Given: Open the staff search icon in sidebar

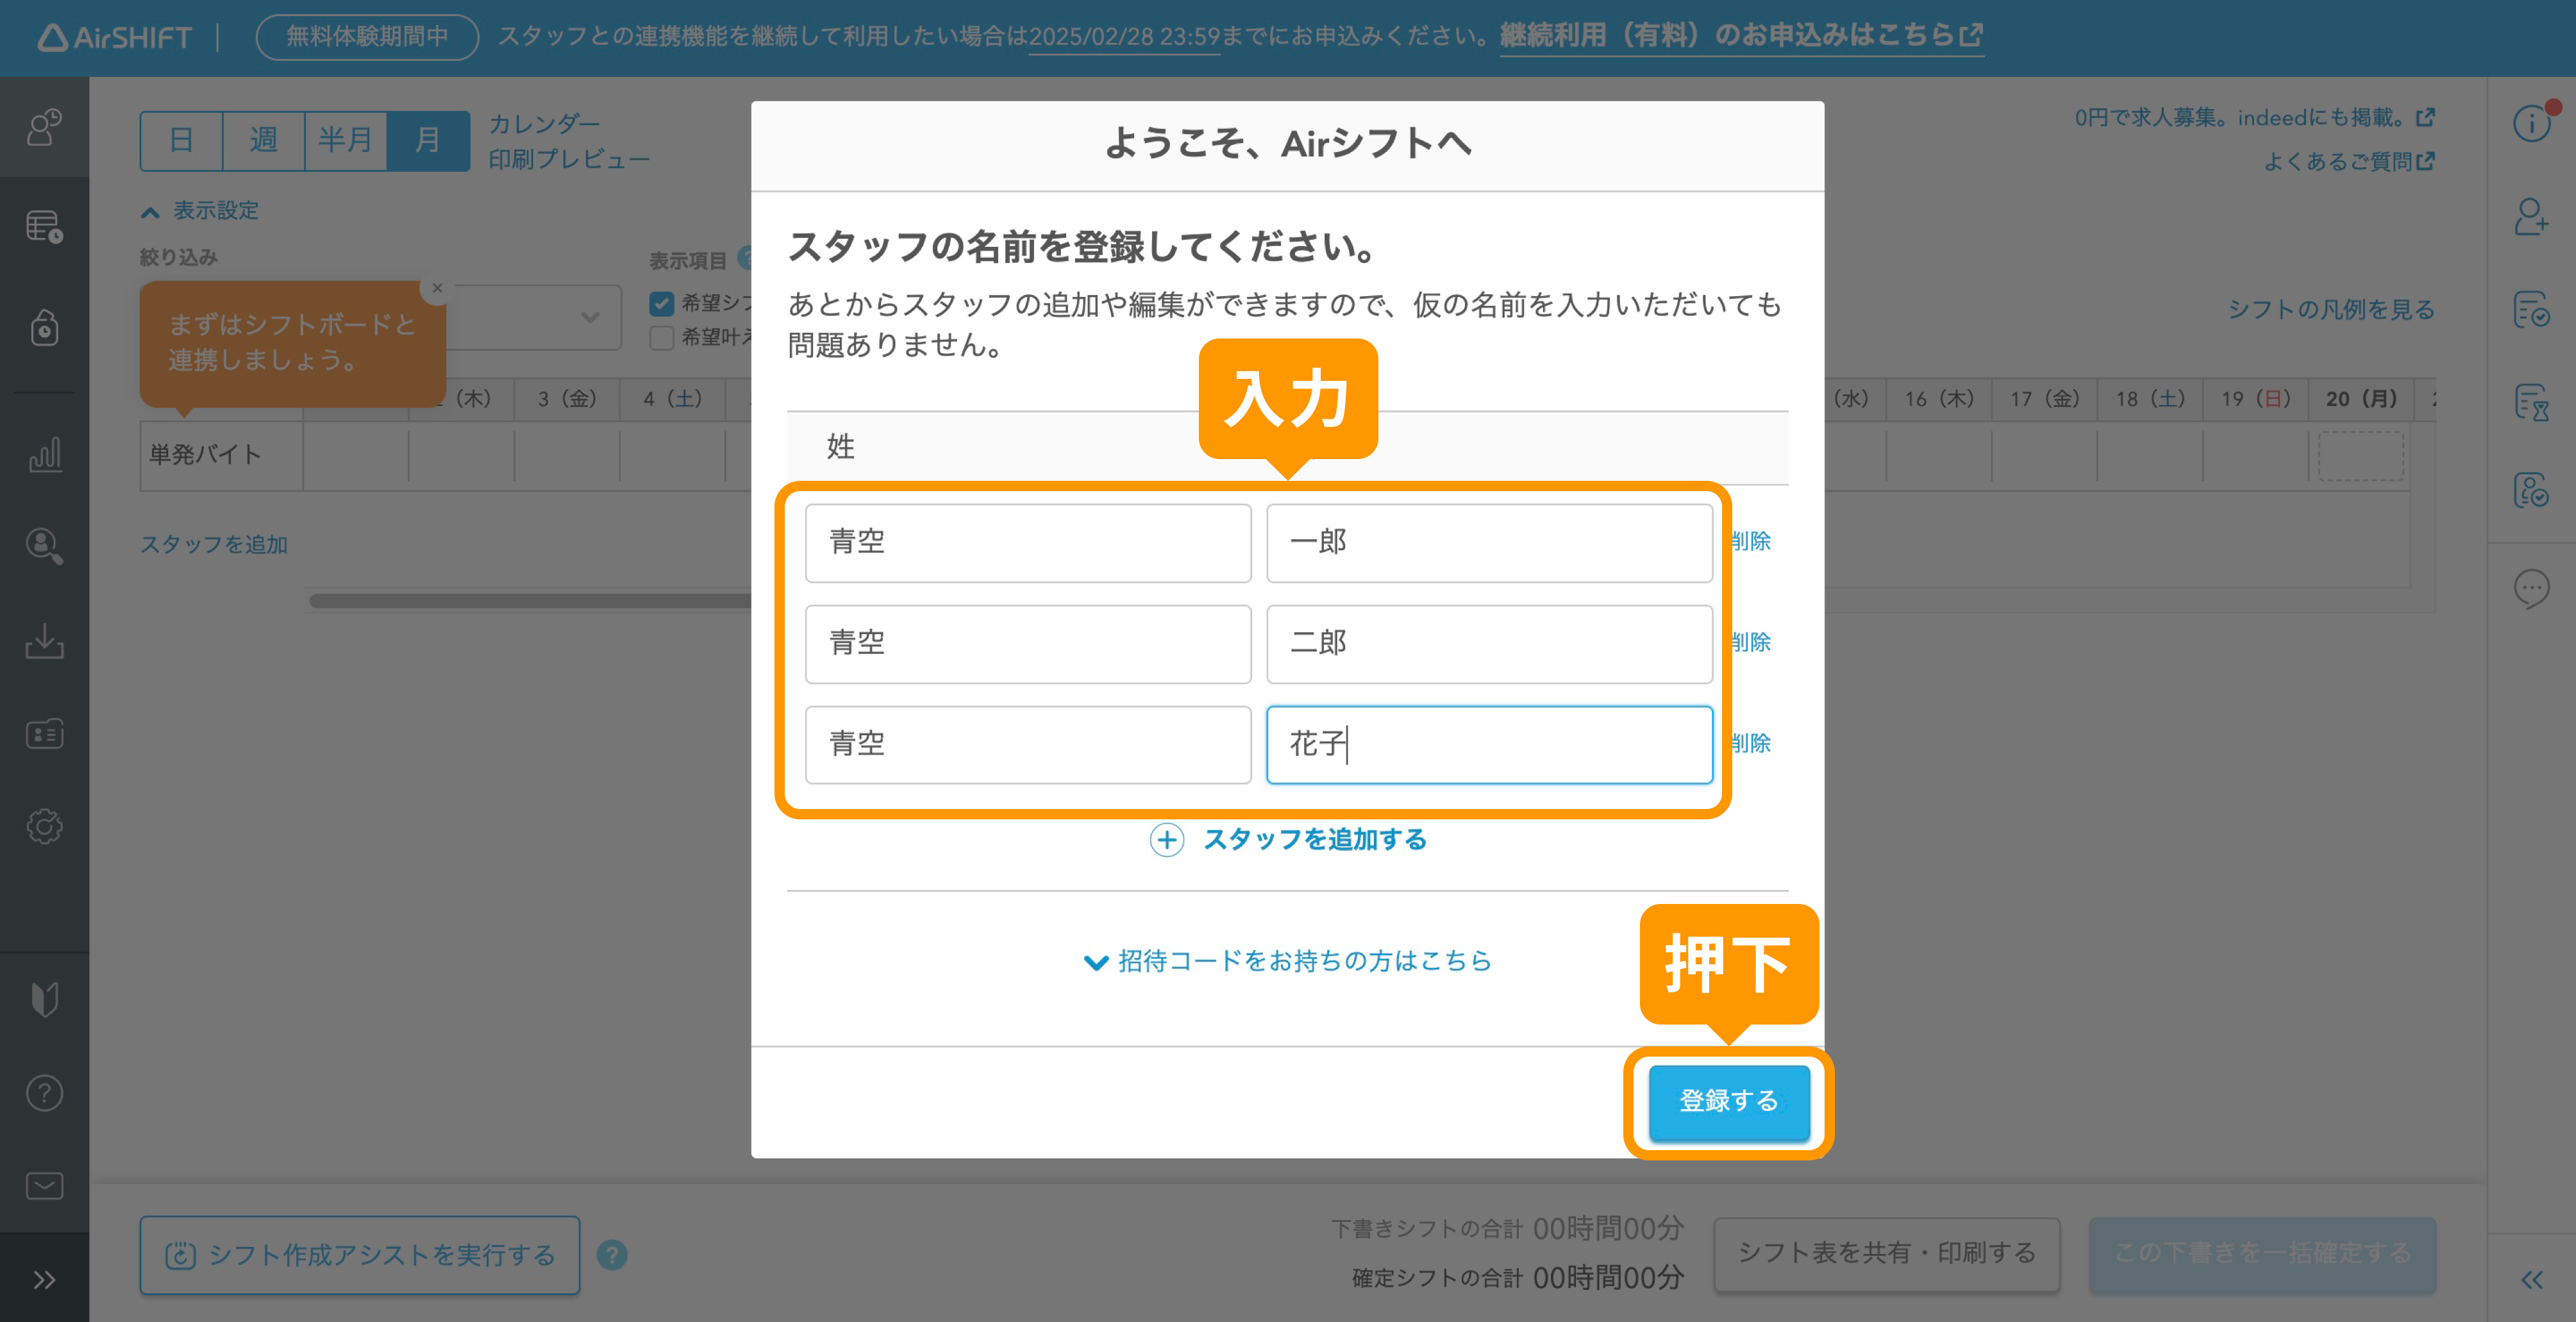Looking at the screenshot, I should [x=44, y=546].
